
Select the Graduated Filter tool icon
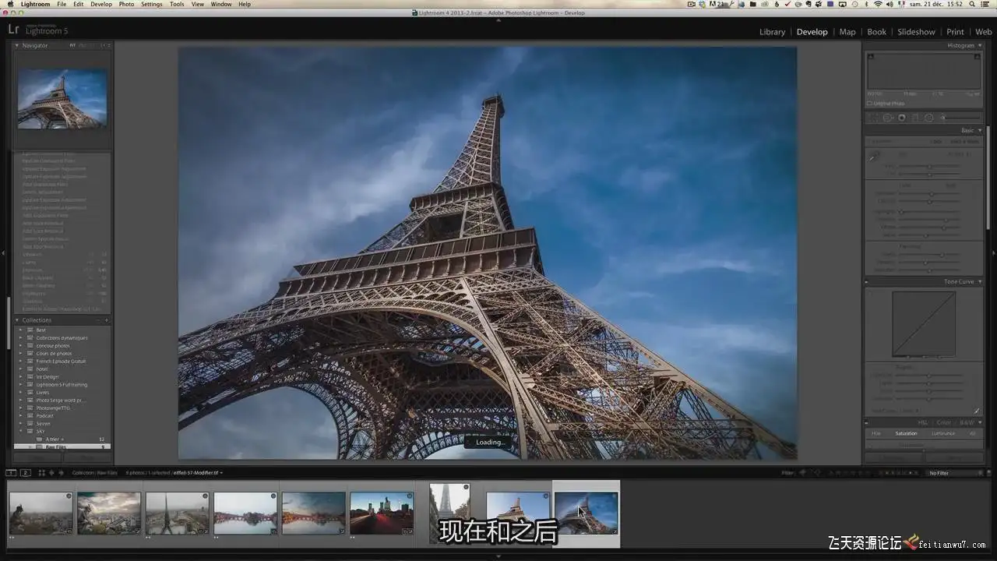point(915,118)
